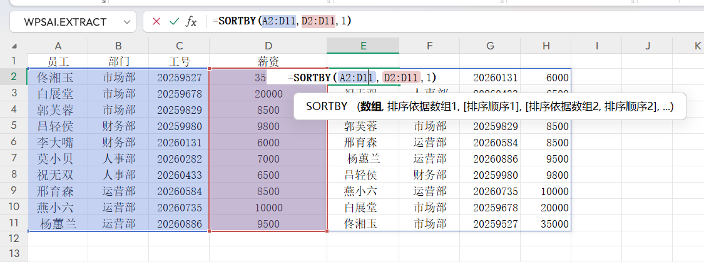
Task: Click salary cell 9500 in column D
Action: click(x=268, y=223)
